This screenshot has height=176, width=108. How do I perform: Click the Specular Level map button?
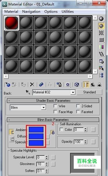[x=53, y=157]
